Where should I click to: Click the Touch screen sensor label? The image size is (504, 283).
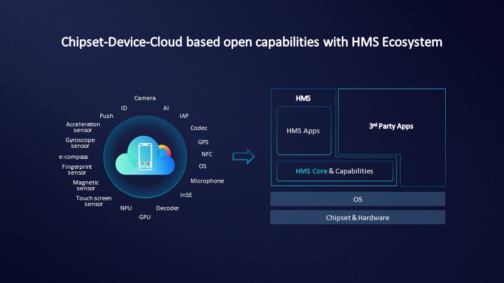[x=94, y=201]
